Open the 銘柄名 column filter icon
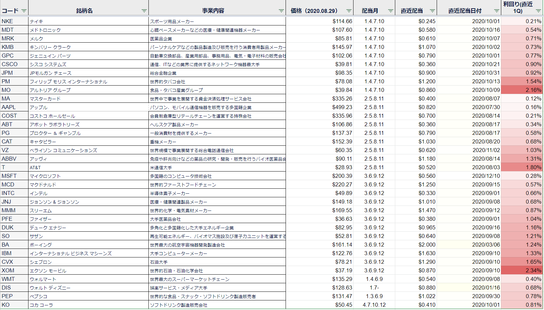 (144, 11)
